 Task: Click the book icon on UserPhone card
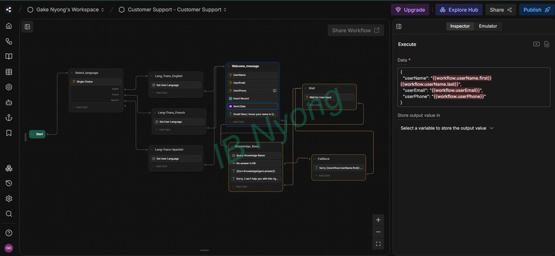pos(275,91)
